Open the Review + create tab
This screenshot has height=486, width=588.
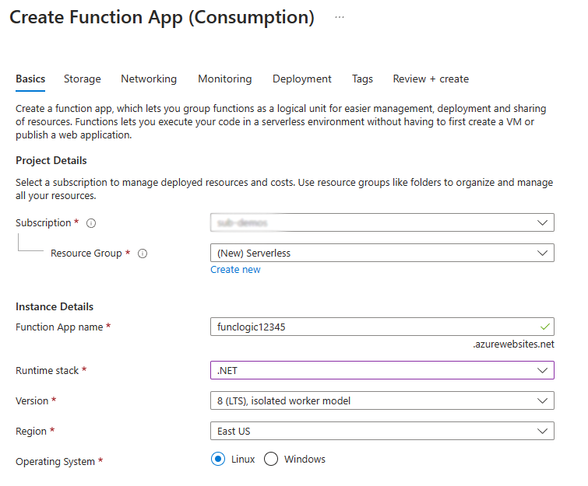coord(431,79)
